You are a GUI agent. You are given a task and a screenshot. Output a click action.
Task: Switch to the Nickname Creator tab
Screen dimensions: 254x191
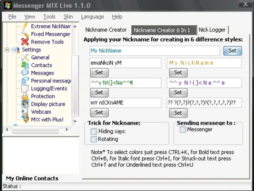(x=106, y=30)
